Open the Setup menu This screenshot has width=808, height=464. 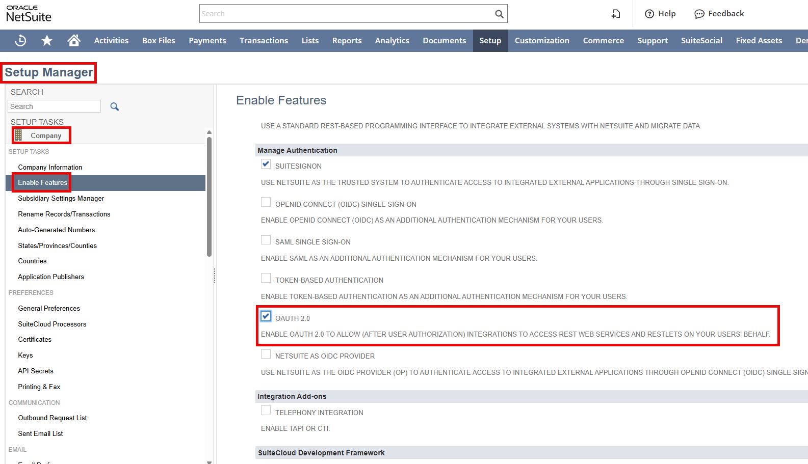(490, 41)
